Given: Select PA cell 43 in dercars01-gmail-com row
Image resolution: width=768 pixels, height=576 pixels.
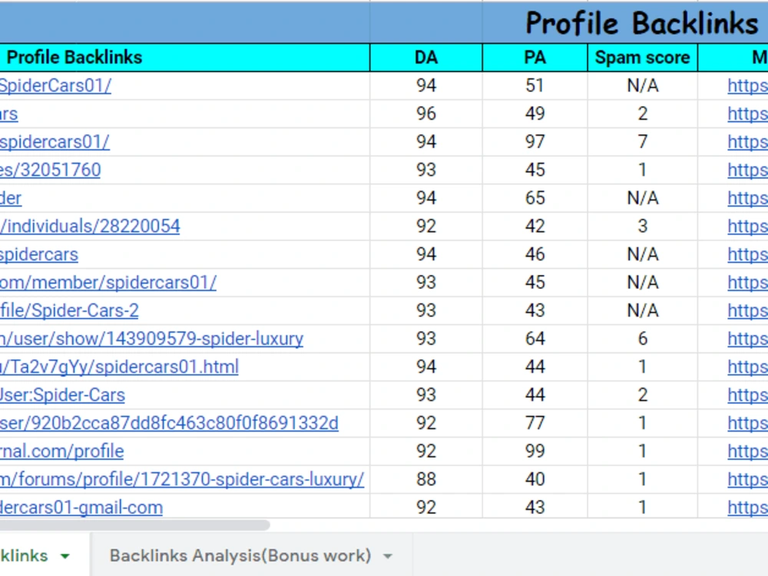Looking at the screenshot, I should pyautogui.click(x=535, y=508).
